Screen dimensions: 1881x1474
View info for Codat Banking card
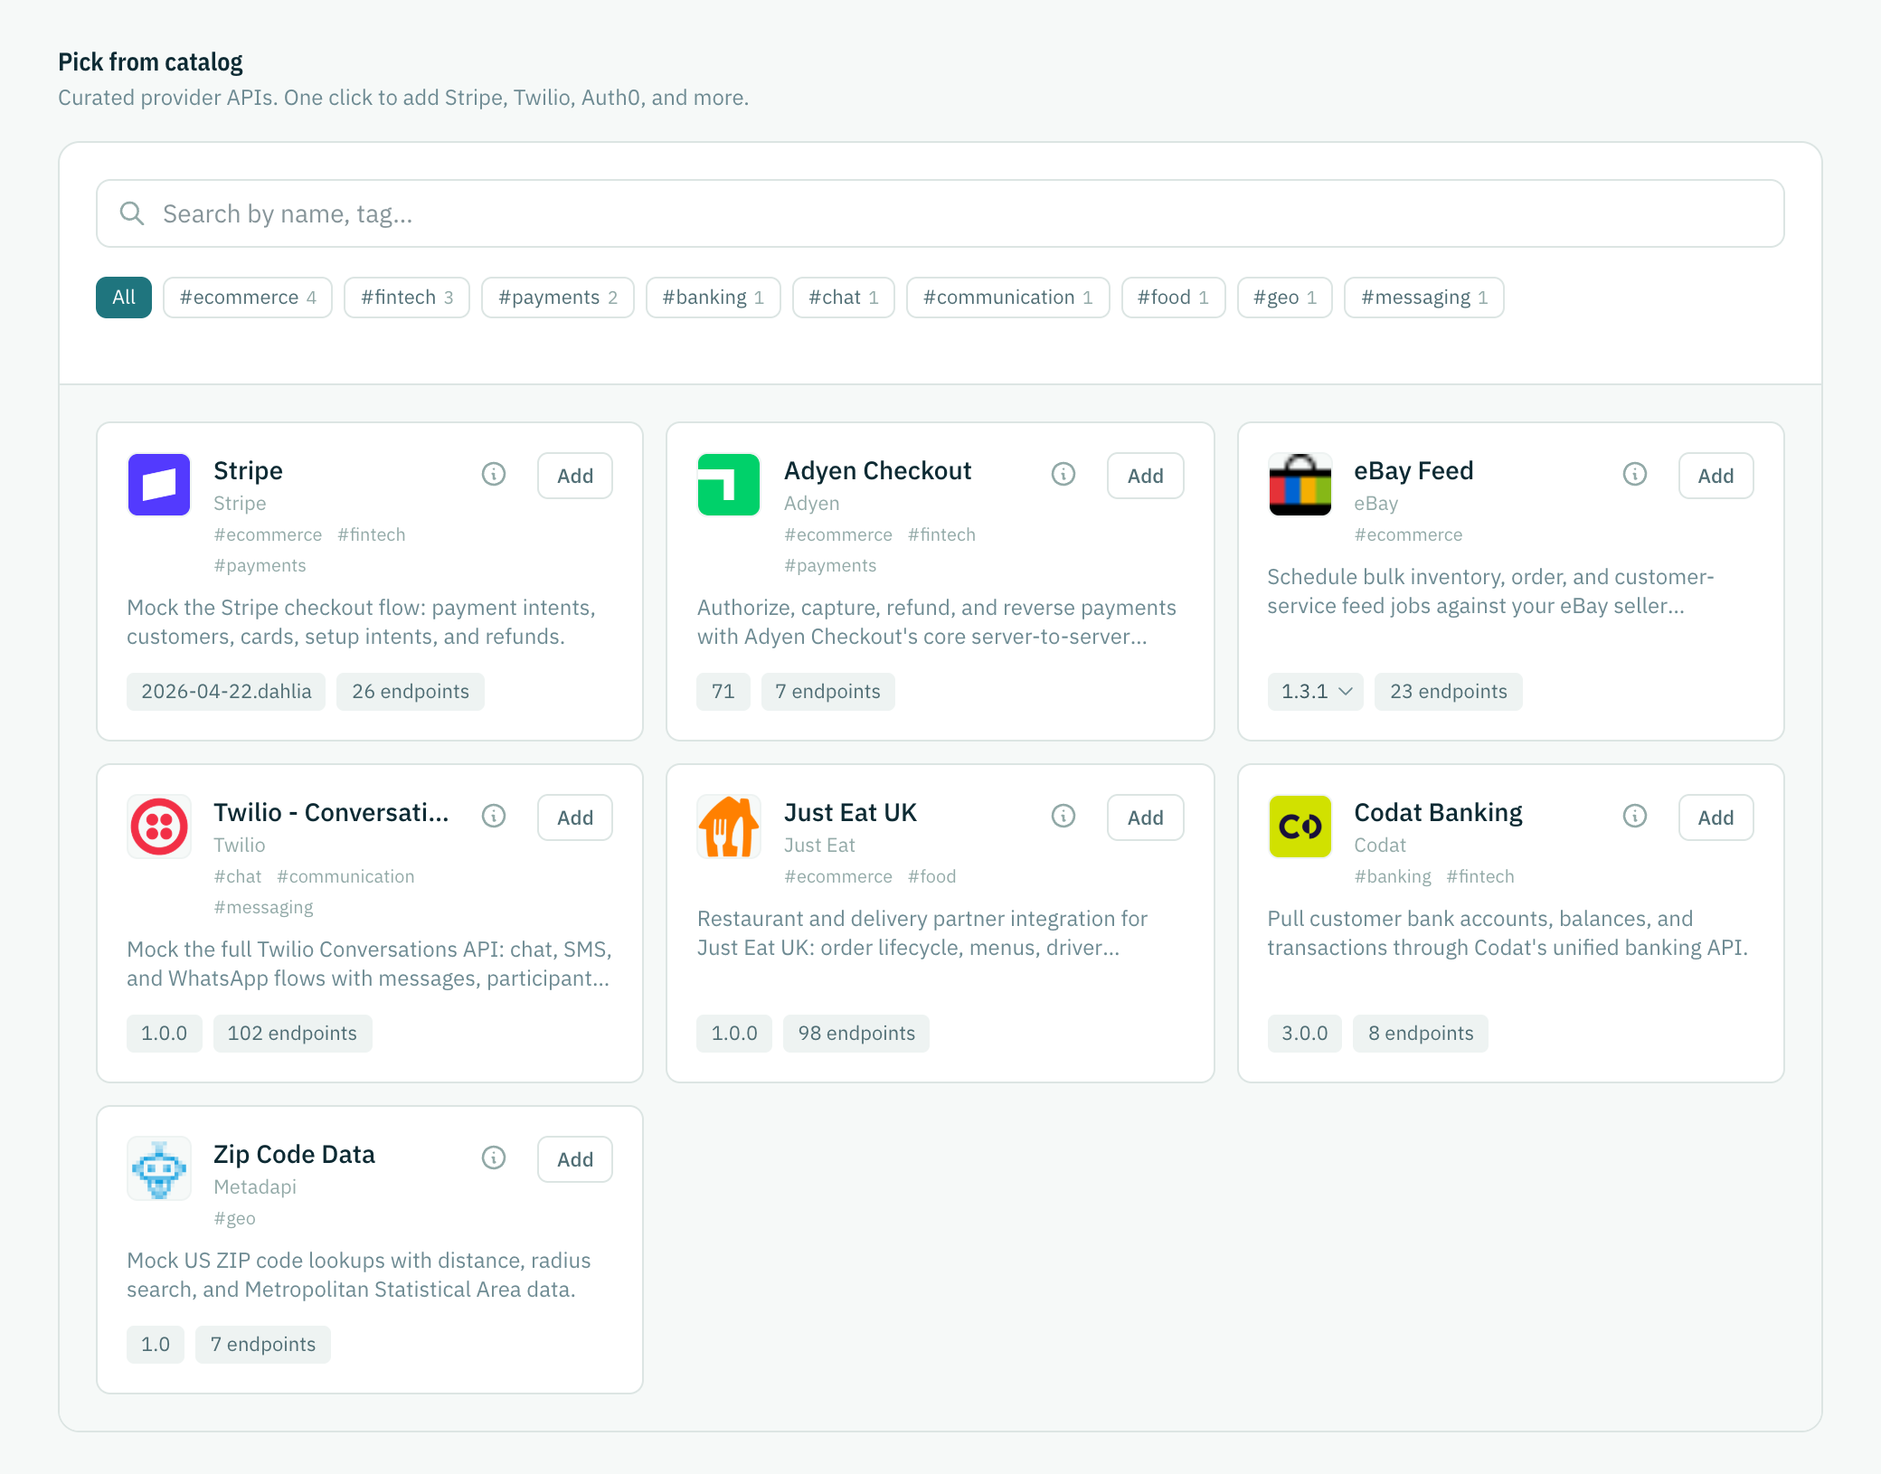coord(1635,816)
